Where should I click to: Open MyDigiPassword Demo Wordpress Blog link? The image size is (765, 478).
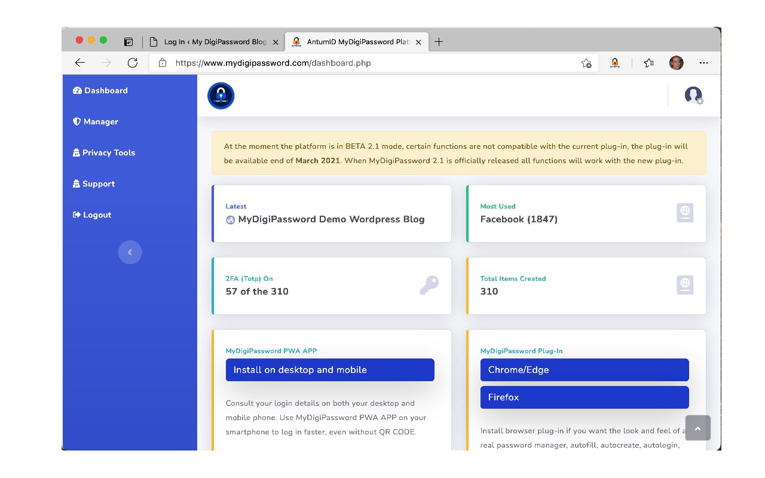[331, 219]
